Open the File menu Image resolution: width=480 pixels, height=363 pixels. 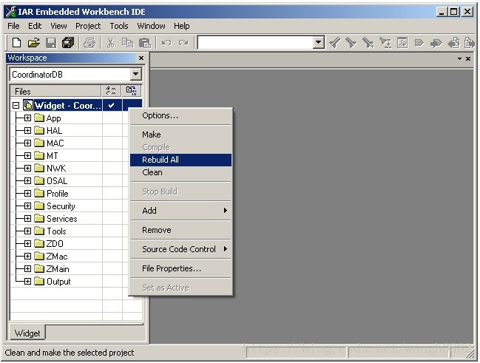13,26
